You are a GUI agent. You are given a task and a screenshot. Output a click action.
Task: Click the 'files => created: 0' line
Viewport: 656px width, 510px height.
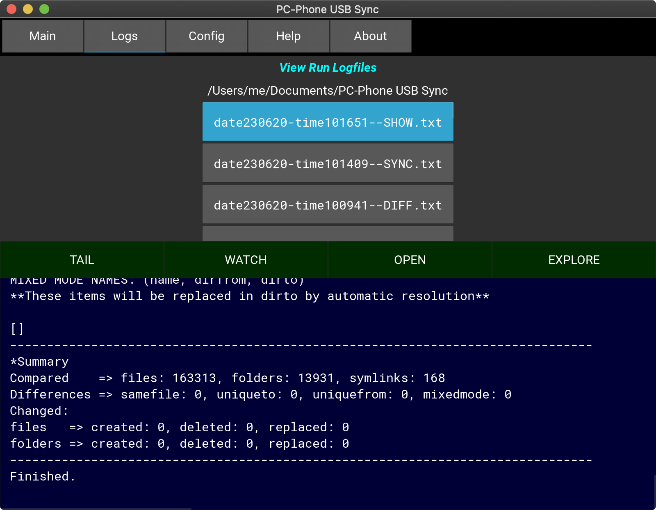click(180, 427)
